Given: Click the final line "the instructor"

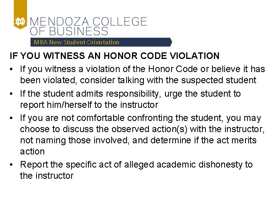Looking at the screenshot, I should pos(47,176).
